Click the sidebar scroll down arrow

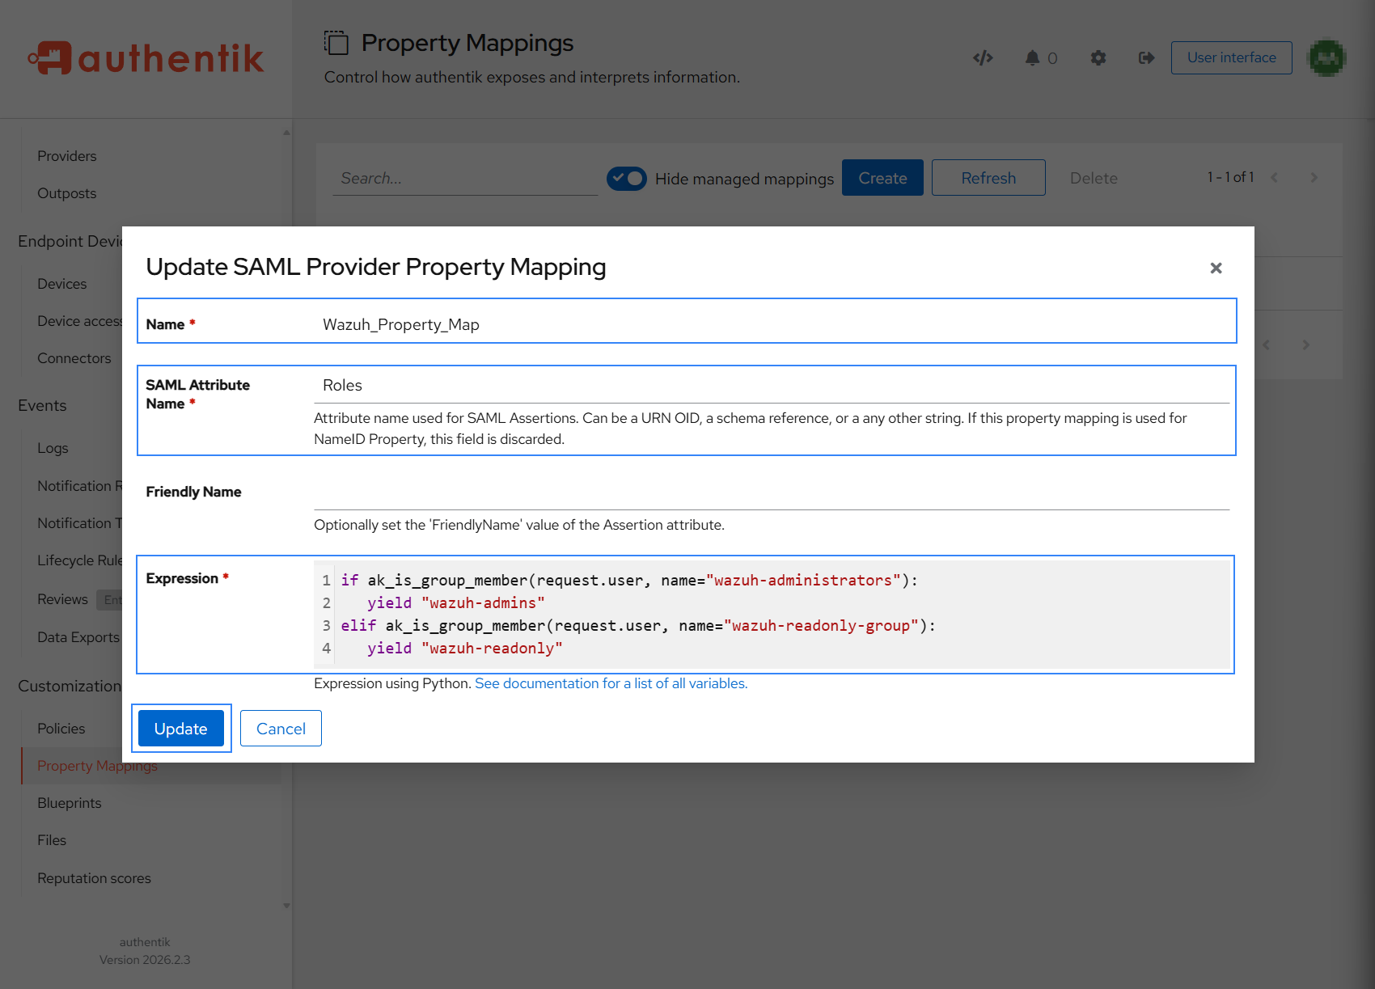(286, 906)
